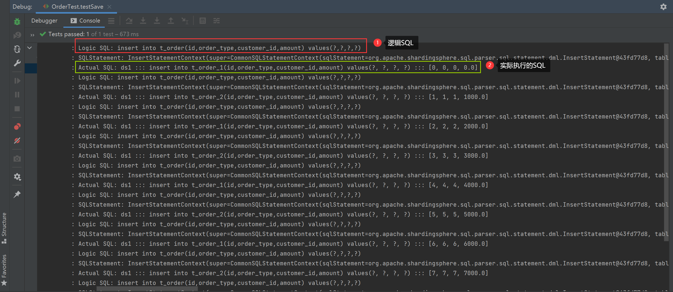Toggle auto-test rerun icon in the left sidebar
The image size is (673, 292).
[17, 49]
